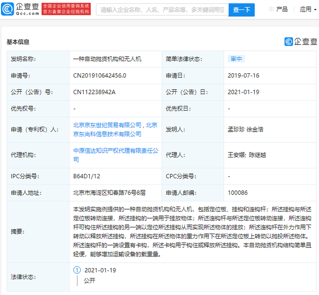
Task: Open the 产品 menu
Action: 282,9
